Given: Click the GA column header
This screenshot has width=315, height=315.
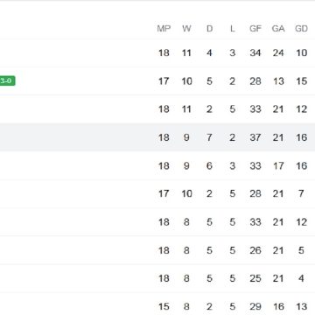Looking at the screenshot, I should coord(278,29).
